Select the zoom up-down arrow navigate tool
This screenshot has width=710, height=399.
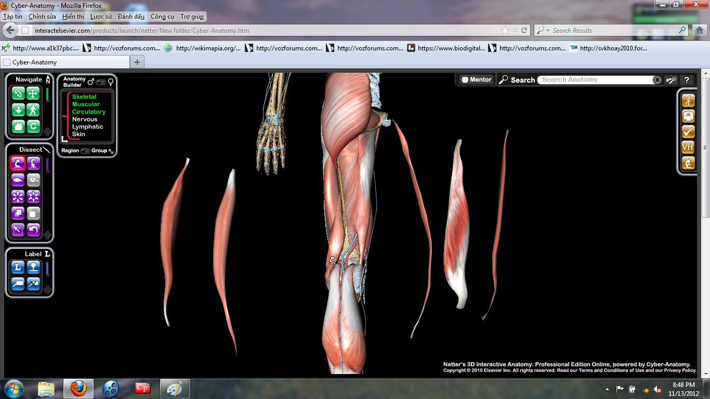click(x=18, y=110)
